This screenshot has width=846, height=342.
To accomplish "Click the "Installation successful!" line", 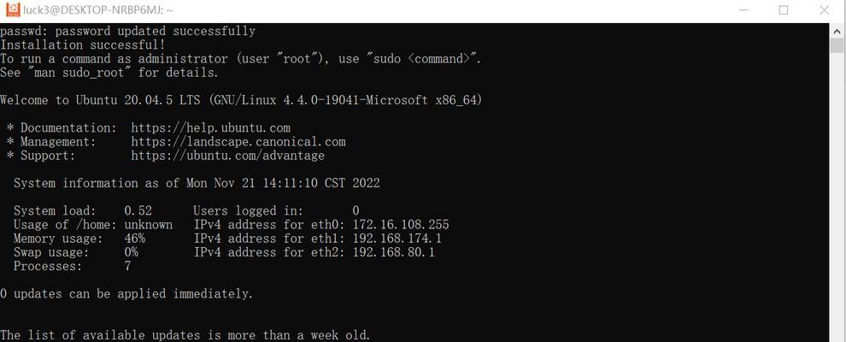I will click(83, 45).
